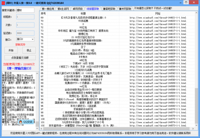200x138 pixels.
Task: Click the 当前使用次数 counter text
Action: [19, 64]
